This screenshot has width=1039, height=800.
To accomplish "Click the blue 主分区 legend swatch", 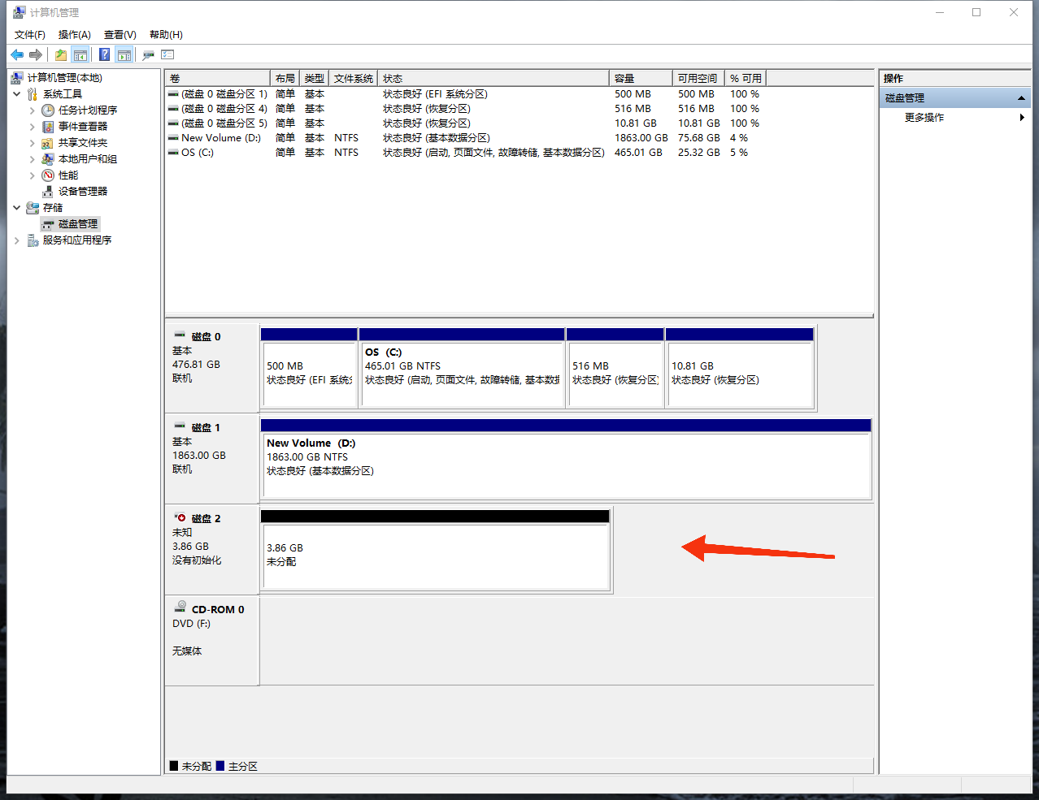I will pos(220,766).
